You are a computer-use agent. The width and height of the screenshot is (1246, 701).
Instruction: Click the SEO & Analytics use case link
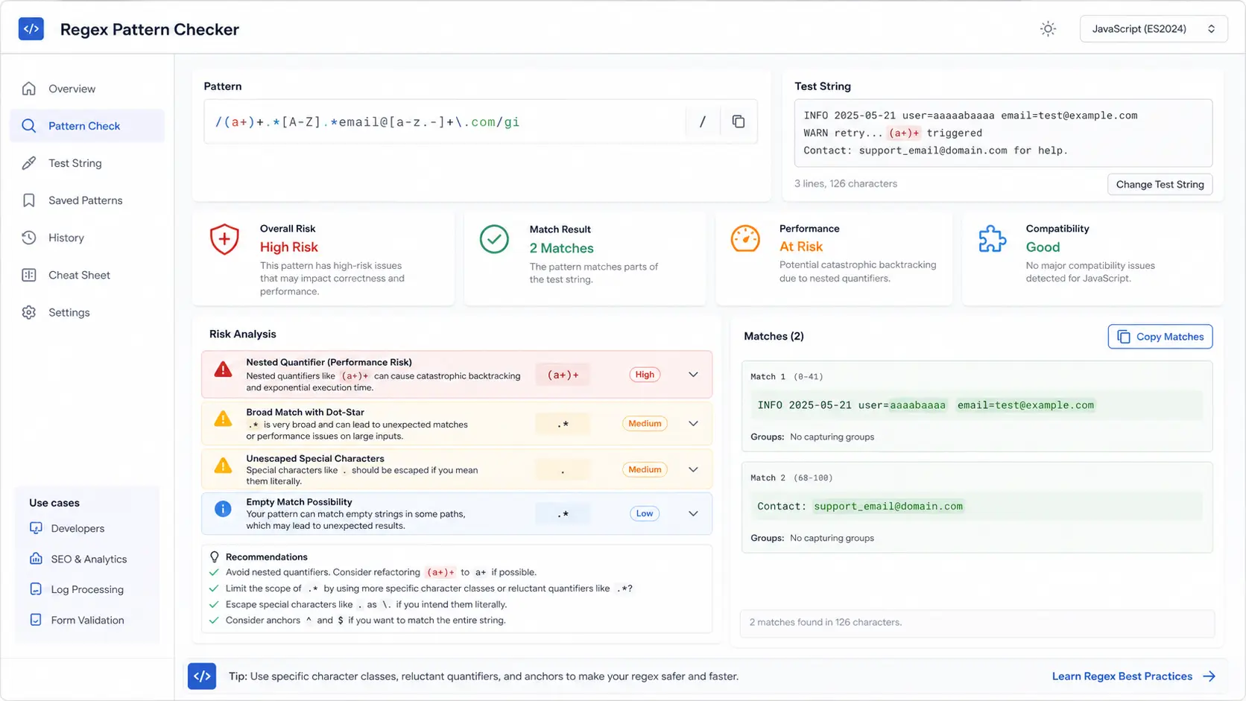click(89, 559)
